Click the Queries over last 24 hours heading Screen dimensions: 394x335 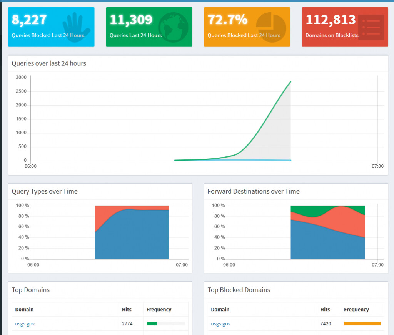point(49,63)
